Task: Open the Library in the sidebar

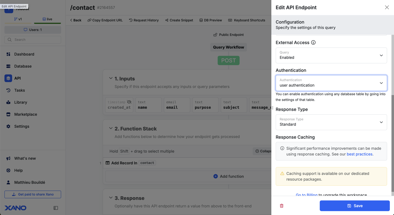Action: [x=21, y=102]
